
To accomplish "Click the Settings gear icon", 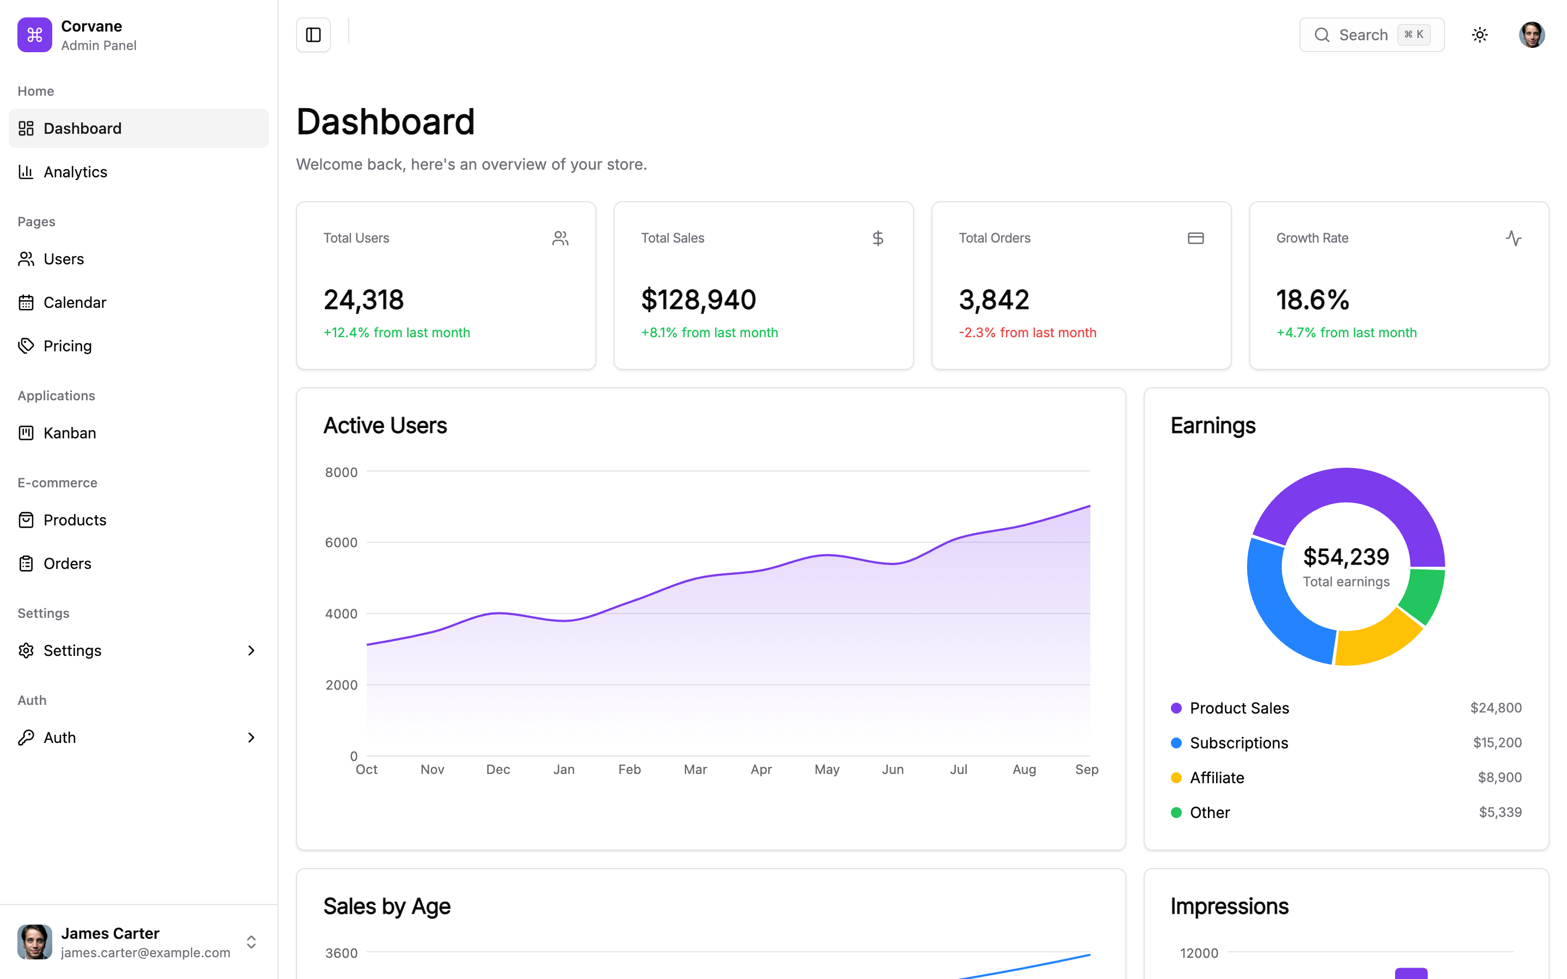I will [x=26, y=650].
